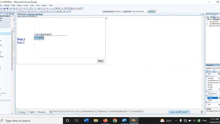Open File Explorer from the taskbar

(96, 121)
